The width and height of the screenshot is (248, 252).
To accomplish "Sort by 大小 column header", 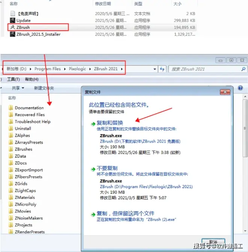I will coord(177,4).
